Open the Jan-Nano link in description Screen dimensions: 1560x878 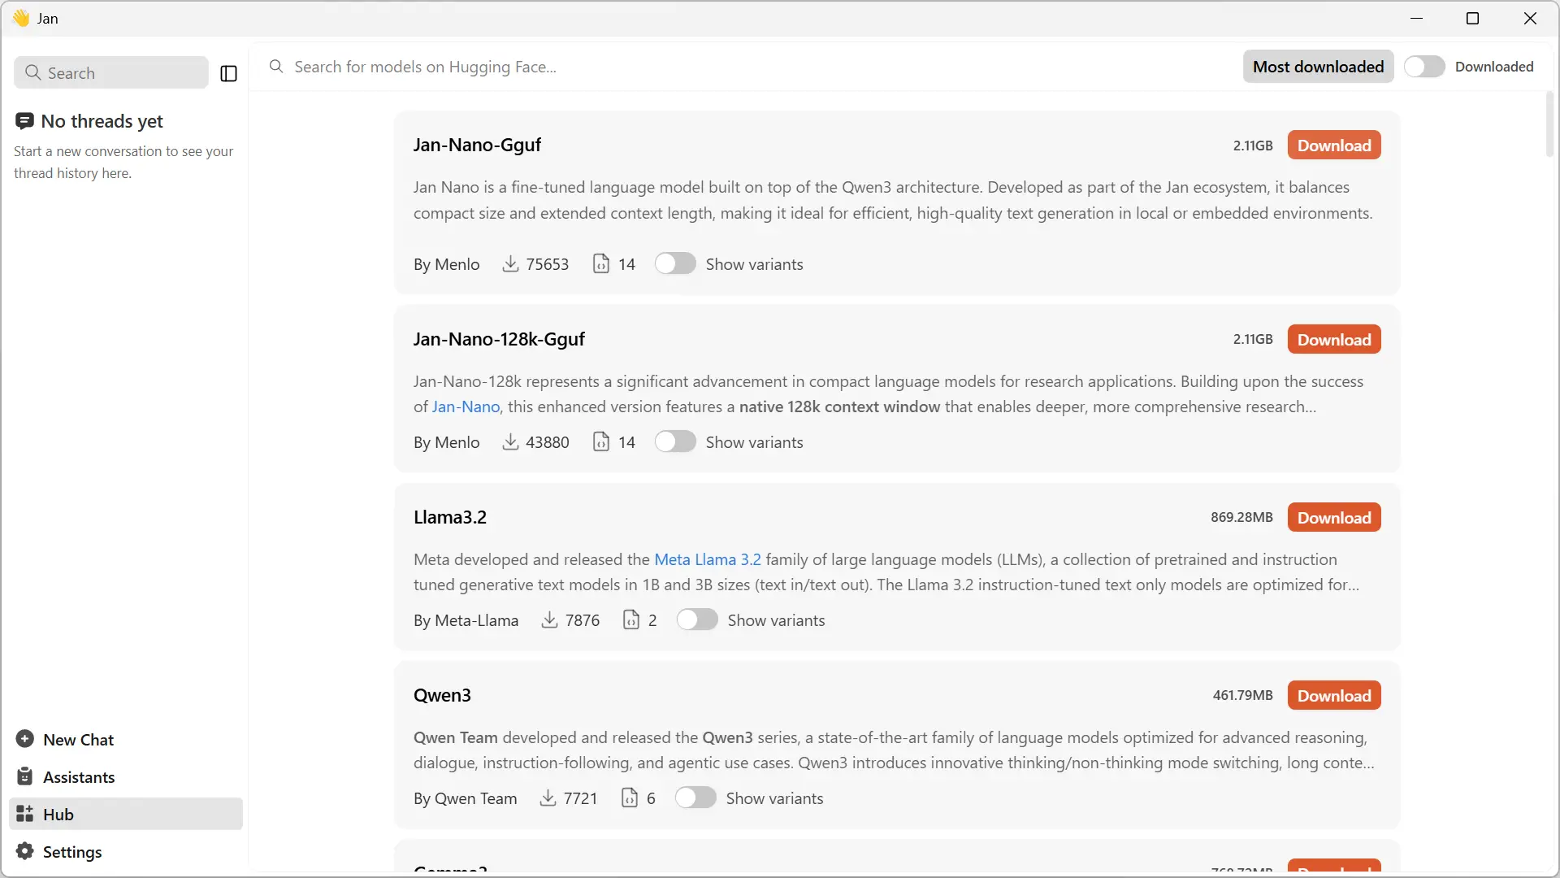point(466,407)
